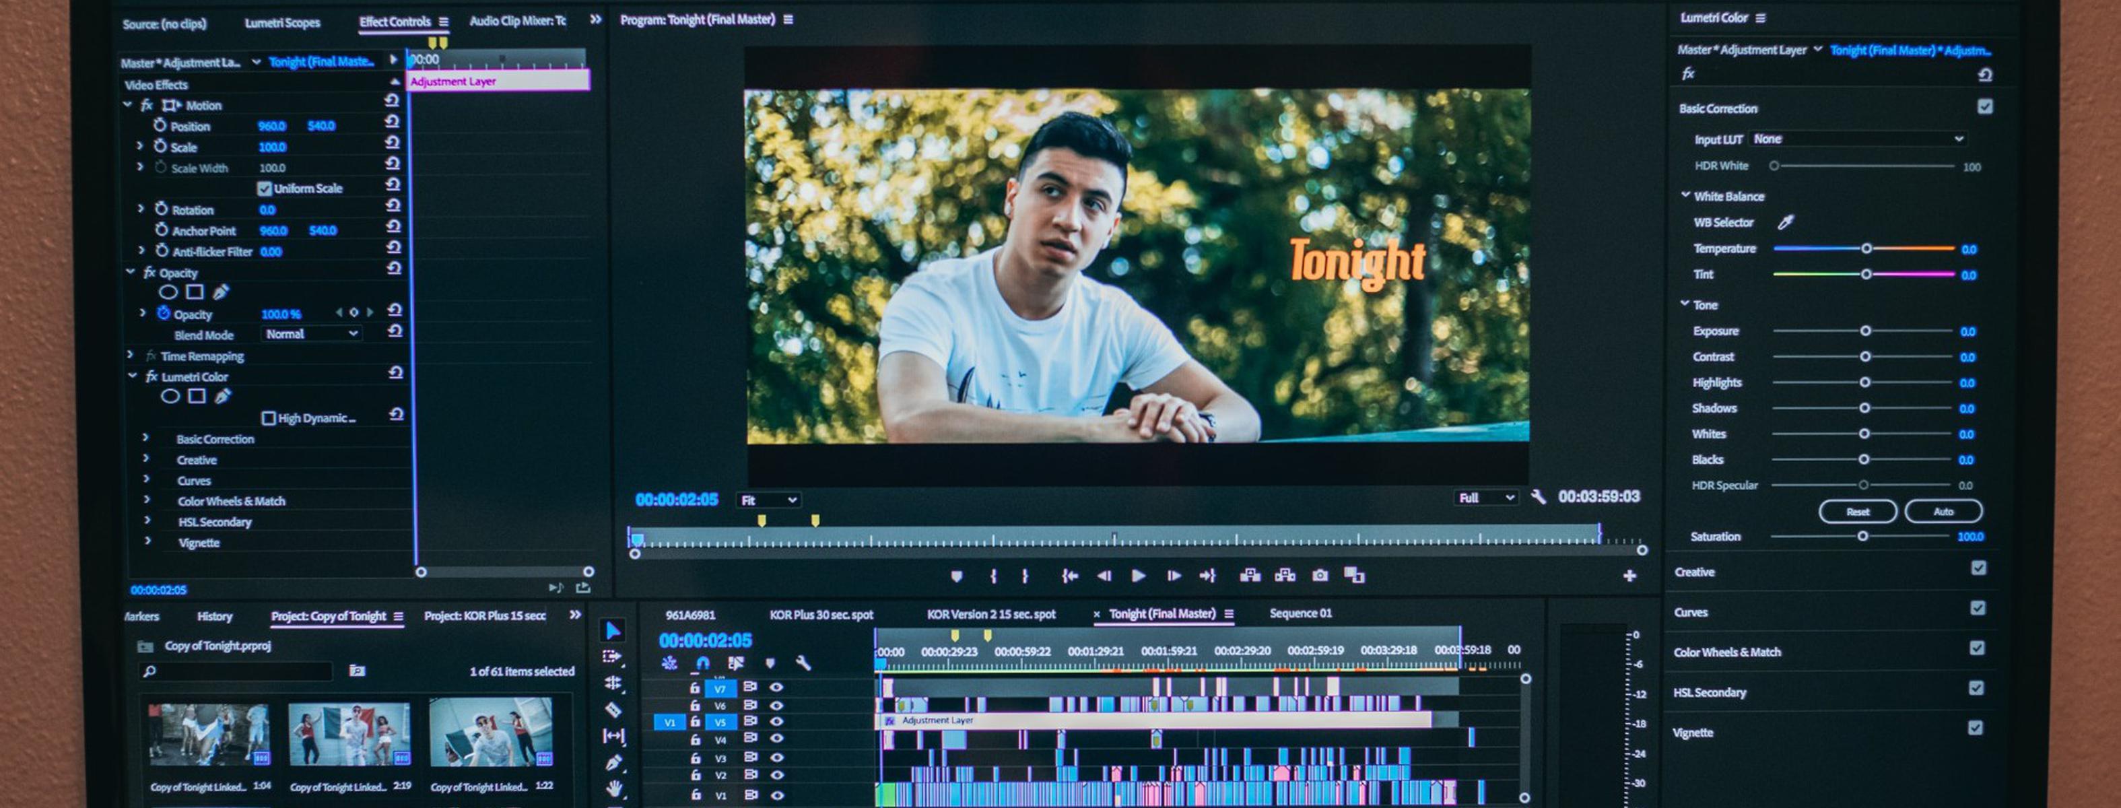Open Blend Mode dropdown
The image size is (2121, 808).
tap(310, 335)
